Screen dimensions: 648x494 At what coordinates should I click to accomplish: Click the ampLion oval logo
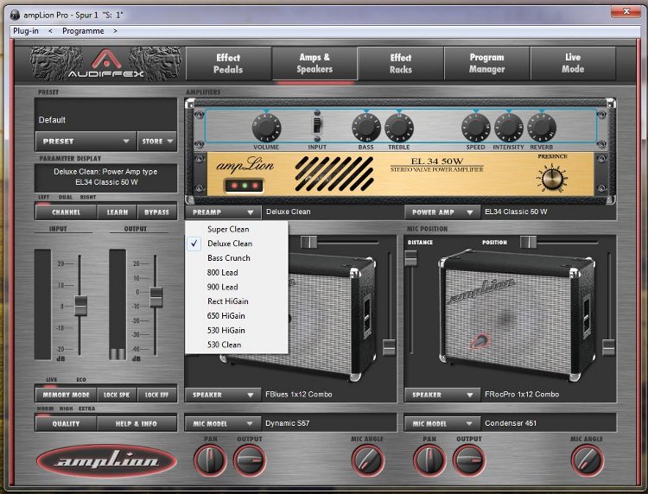tap(106, 461)
